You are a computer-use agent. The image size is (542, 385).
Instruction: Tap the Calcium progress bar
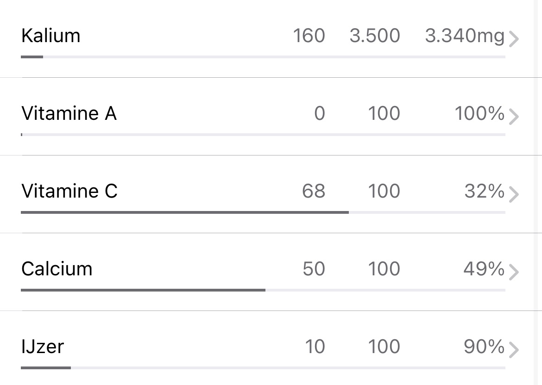263,290
